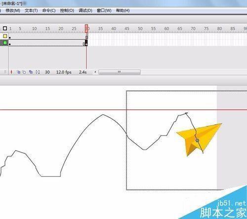Open the 窗口(W) menu
Screen dimensions: 247x219
[x=104, y=10]
